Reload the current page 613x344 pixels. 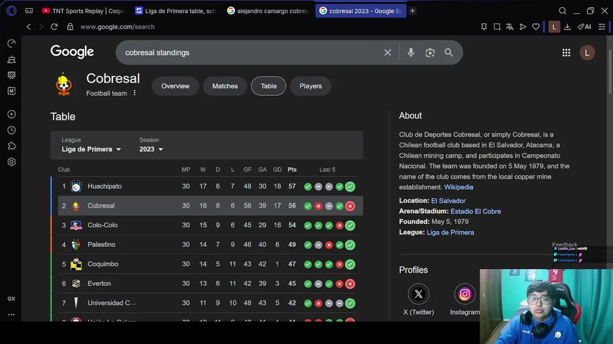click(x=54, y=27)
